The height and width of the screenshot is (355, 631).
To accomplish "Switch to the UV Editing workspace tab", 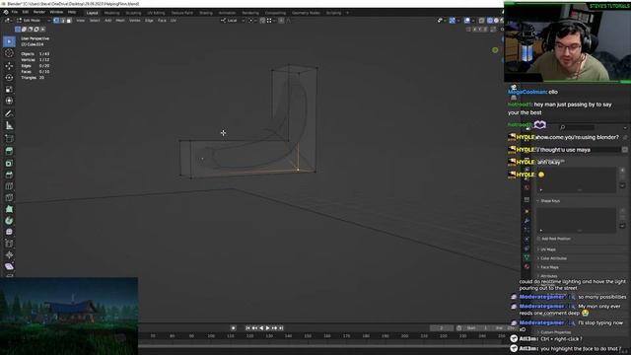I will pyautogui.click(x=156, y=13).
